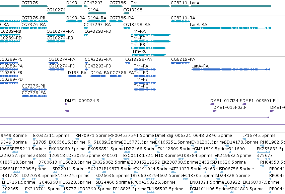
Task: Click the CG43293-RB transcript label
Action: point(97,31)
